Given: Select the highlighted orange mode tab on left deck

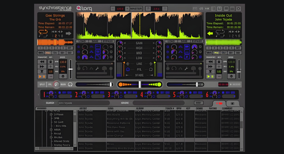Looking at the screenshot, I should [48, 53].
